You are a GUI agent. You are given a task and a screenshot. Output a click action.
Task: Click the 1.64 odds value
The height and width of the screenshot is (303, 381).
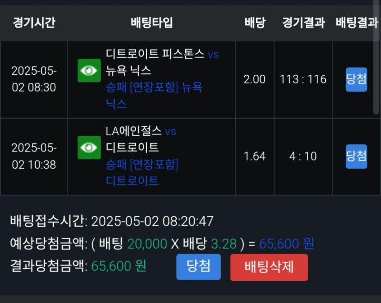click(254, 156)
